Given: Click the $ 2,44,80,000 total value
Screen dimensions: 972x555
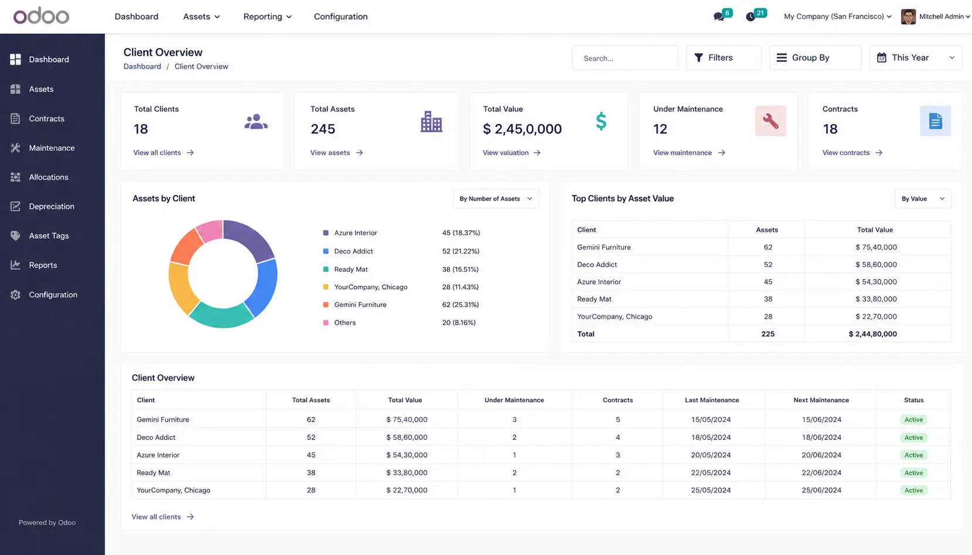Looking at the screenshot, I should pos(872,334).
